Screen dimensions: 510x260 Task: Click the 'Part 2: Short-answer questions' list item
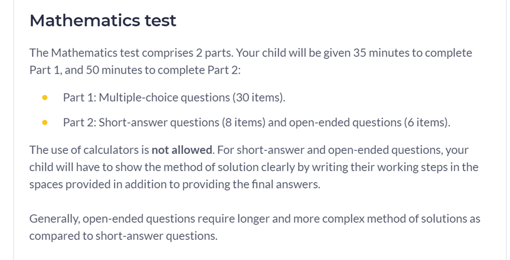(x=257, y=123)
